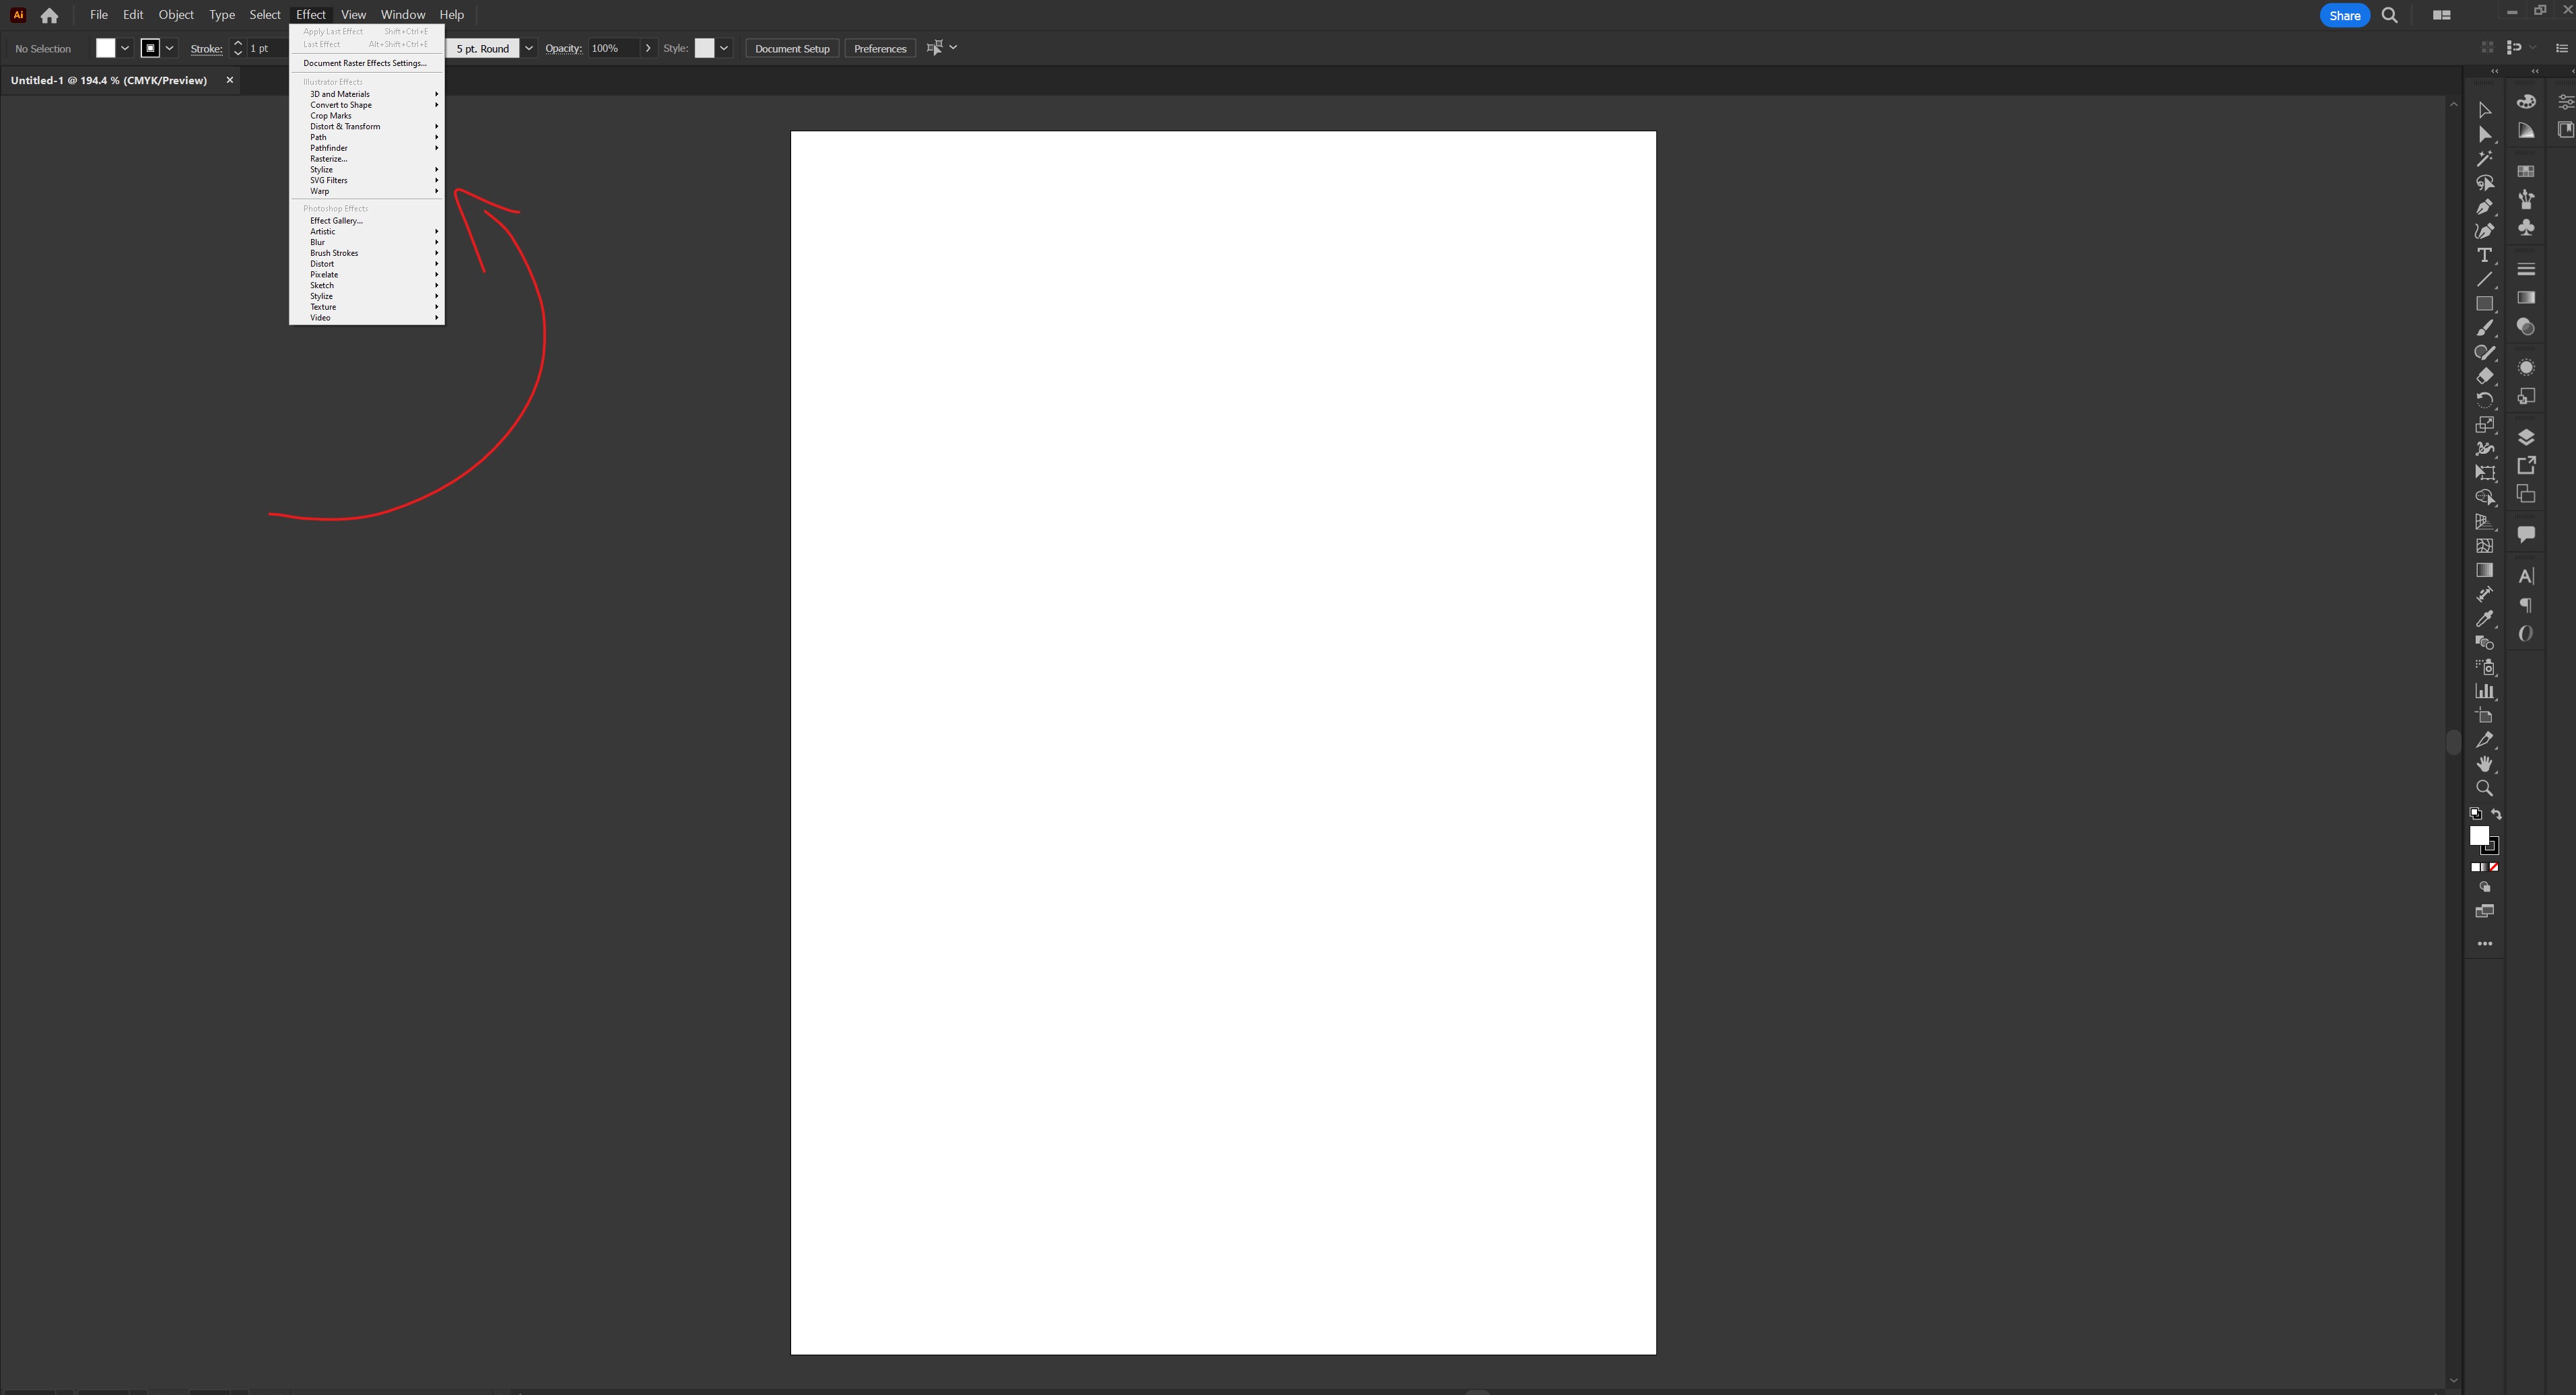Expand the Distort & Transform submenu

[346, 126]
